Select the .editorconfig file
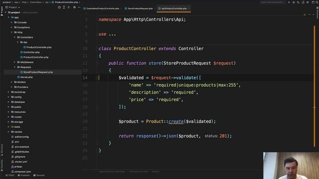The height and width of the screenshot is (179, 319). point(20,137)
